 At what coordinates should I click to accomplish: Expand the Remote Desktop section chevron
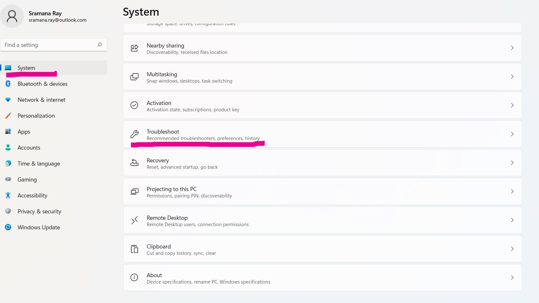tap(512, 220)
